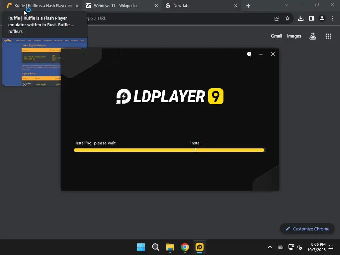Open the Google apps grid icon
Image resolution: width=340 pixels, height=255 pixels.
point(329,36)
